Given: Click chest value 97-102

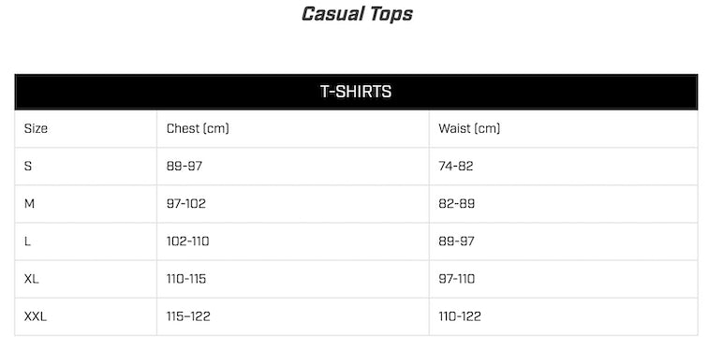Looking at the screenshot, I should coord(186,204).
